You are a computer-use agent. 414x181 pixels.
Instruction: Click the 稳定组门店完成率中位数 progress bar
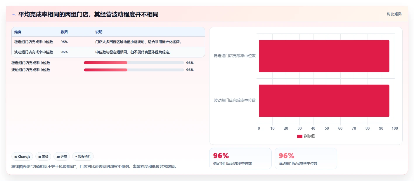pos(134,63)
